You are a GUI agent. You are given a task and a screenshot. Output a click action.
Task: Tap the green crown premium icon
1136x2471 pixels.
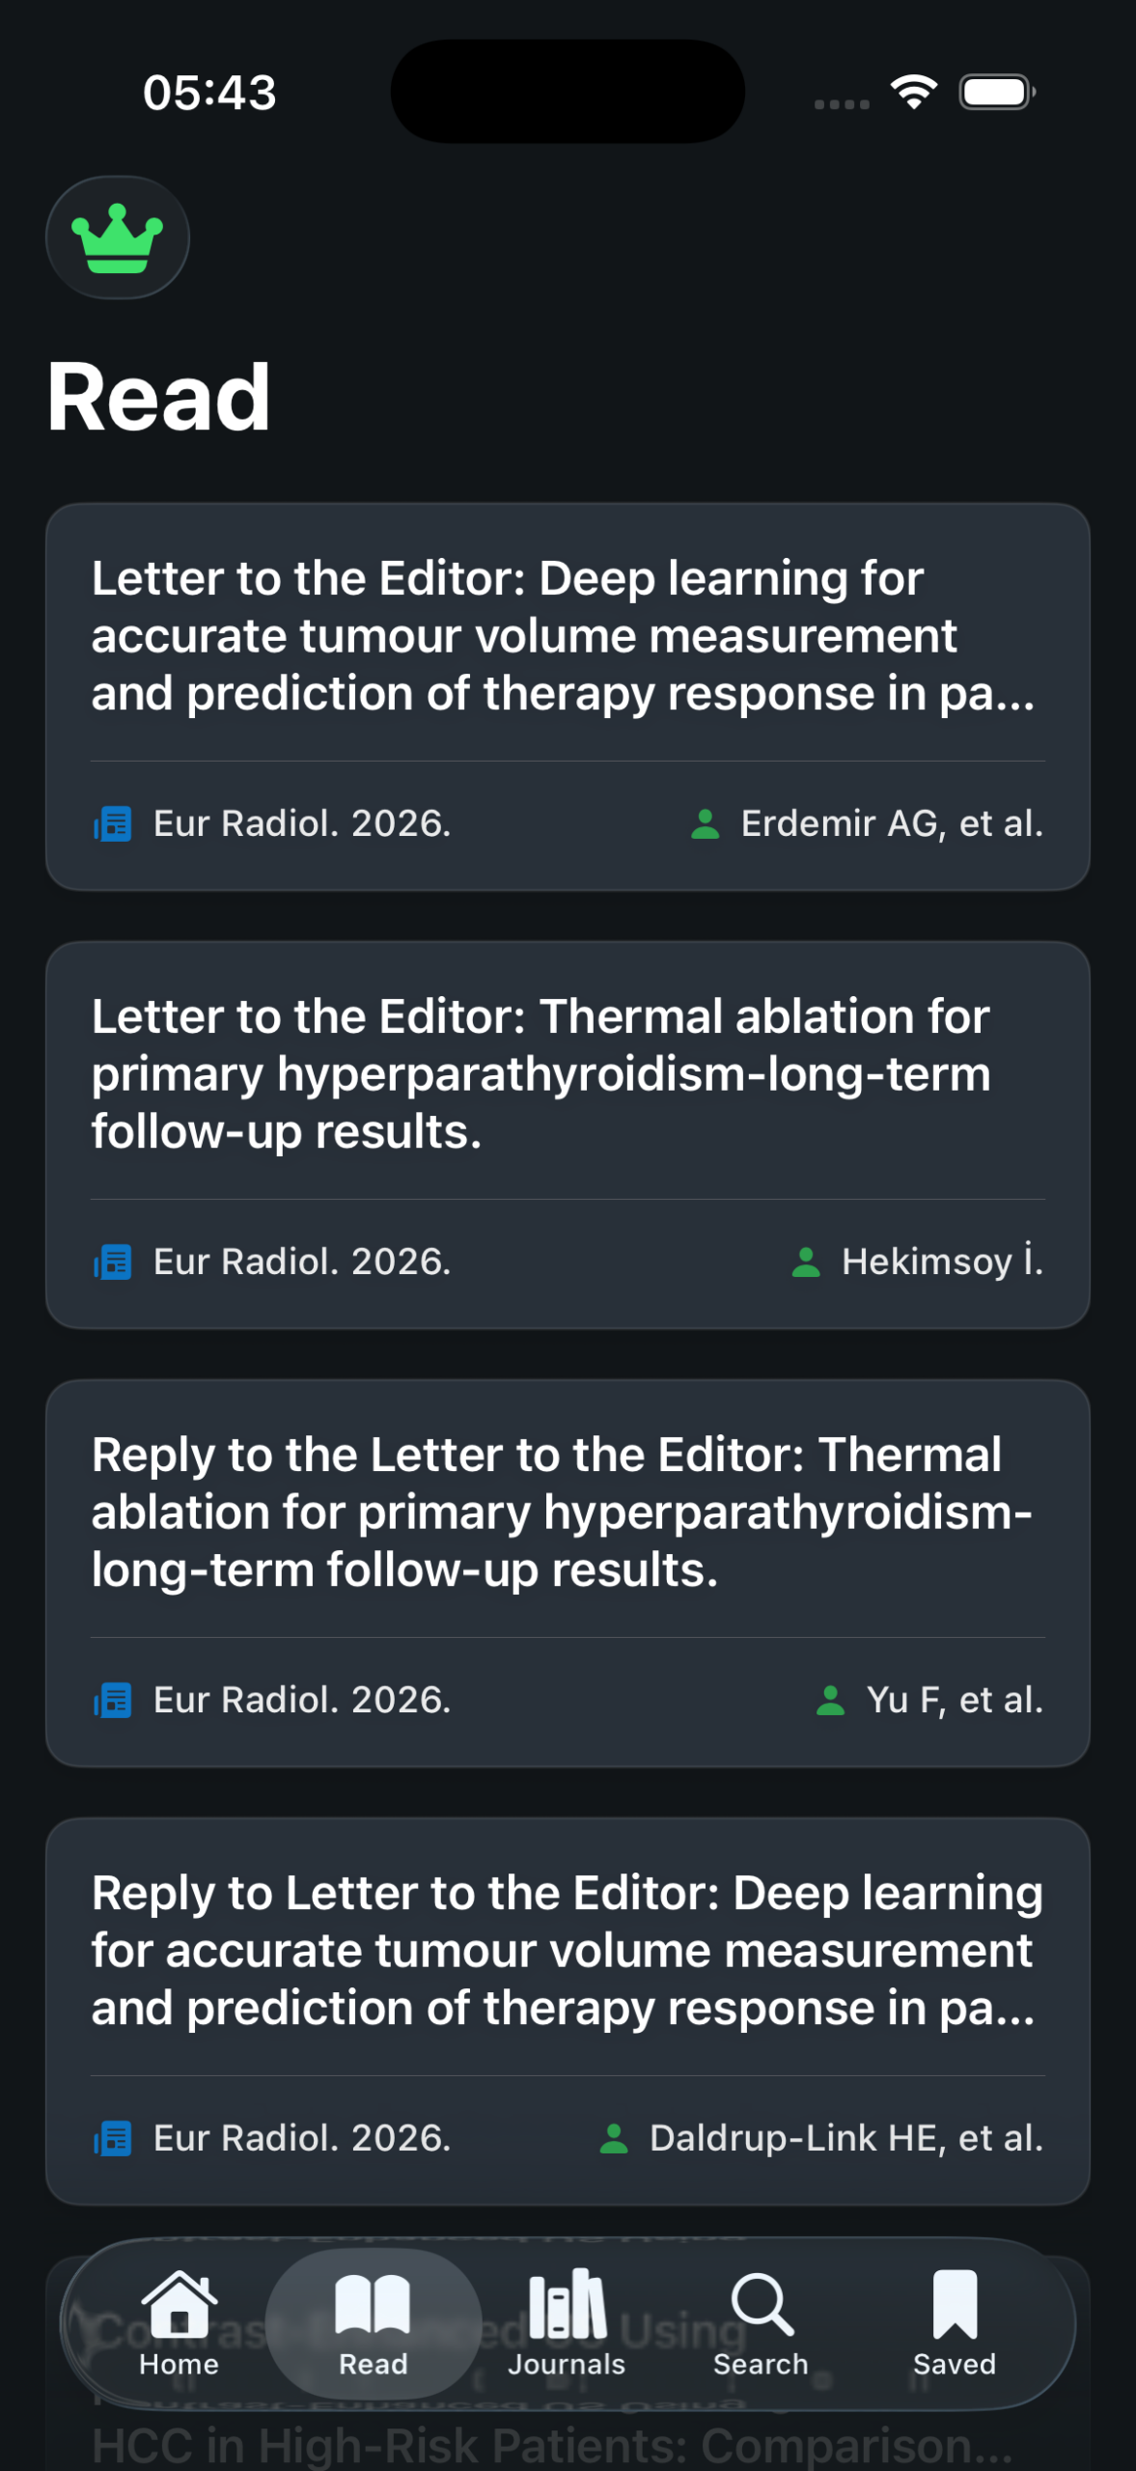[117, 237]
